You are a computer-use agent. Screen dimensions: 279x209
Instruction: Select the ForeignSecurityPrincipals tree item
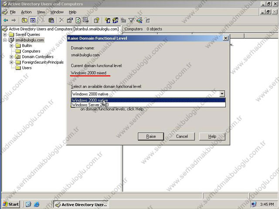click(43, 62)
